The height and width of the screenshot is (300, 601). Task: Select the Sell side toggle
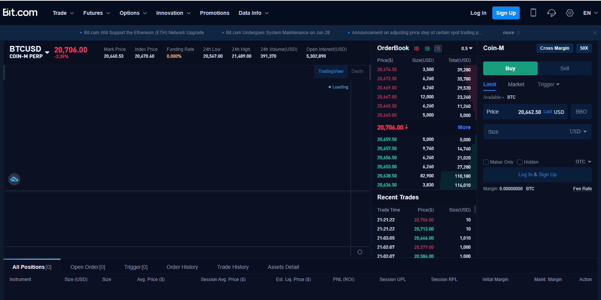point(565,68)
